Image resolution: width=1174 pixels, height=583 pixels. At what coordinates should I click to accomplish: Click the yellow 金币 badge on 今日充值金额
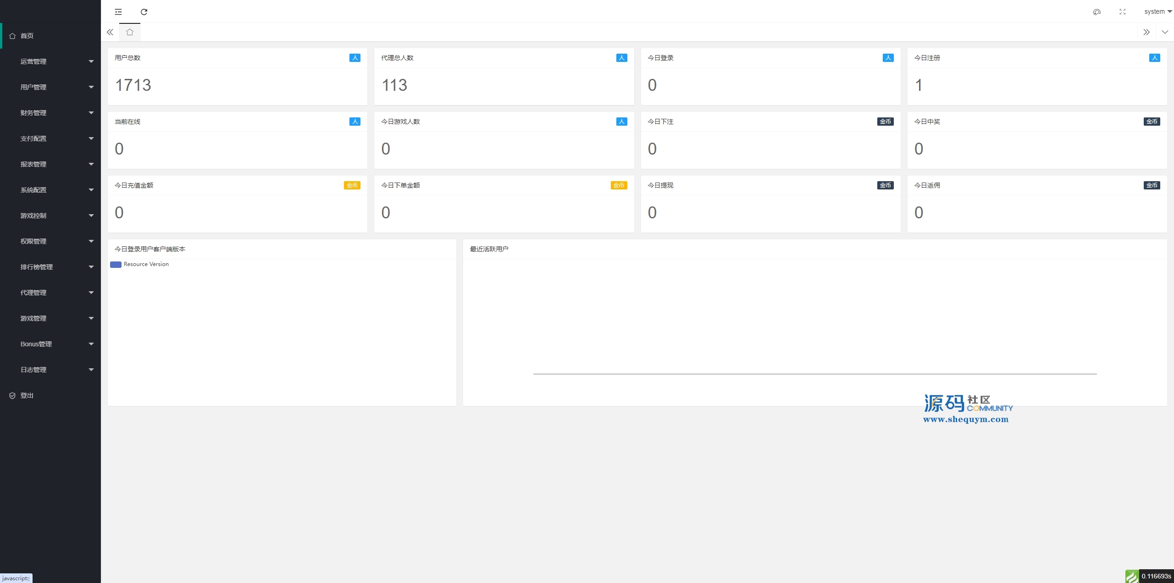pos(352,185)
